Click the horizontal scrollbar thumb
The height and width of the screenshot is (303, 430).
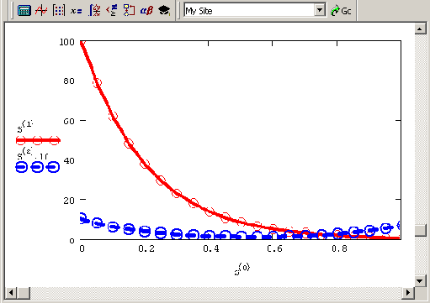point(24,293)
